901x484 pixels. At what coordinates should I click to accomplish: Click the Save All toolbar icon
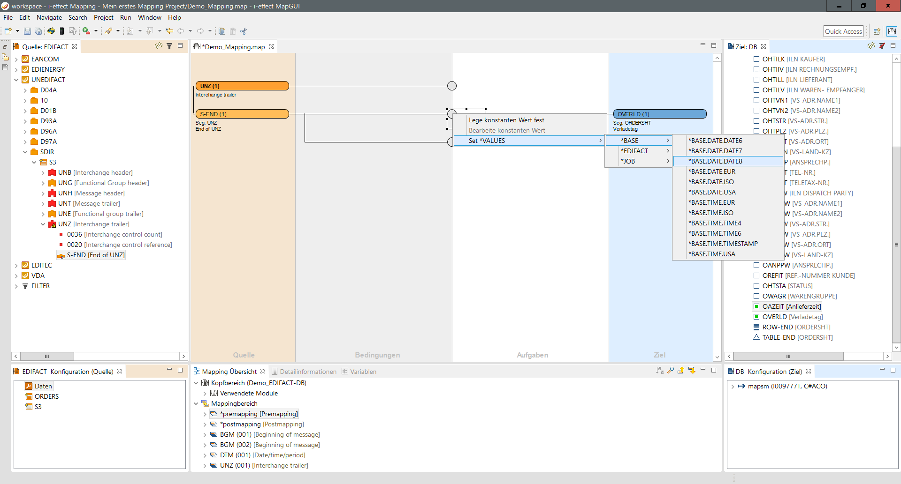(x=38, y=31)
